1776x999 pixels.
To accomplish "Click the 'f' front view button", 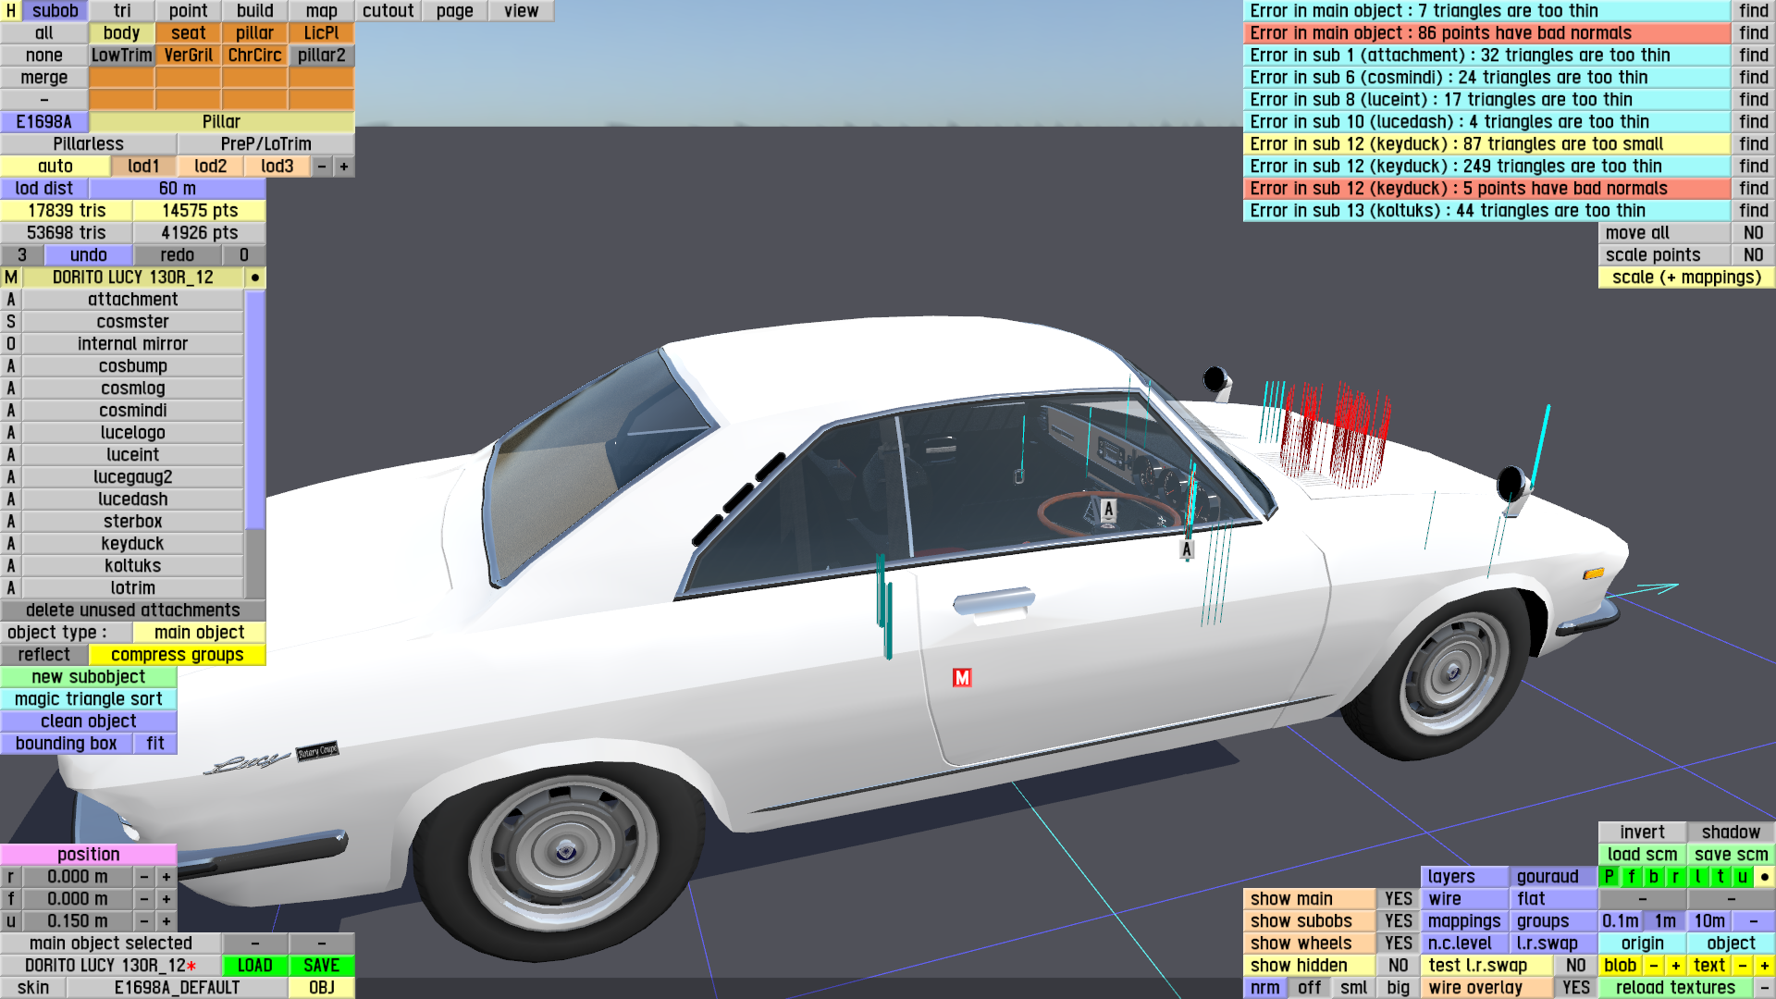I will click(1632, 877).
